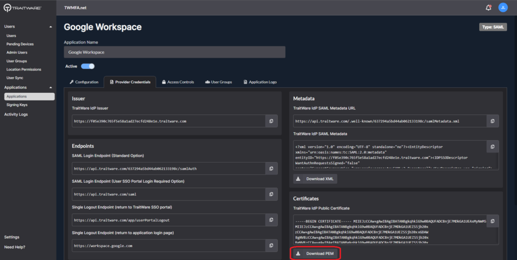Viewport: 517px width, 260px height.
Task: Open the notifications bell
Action: pos(488,8)
